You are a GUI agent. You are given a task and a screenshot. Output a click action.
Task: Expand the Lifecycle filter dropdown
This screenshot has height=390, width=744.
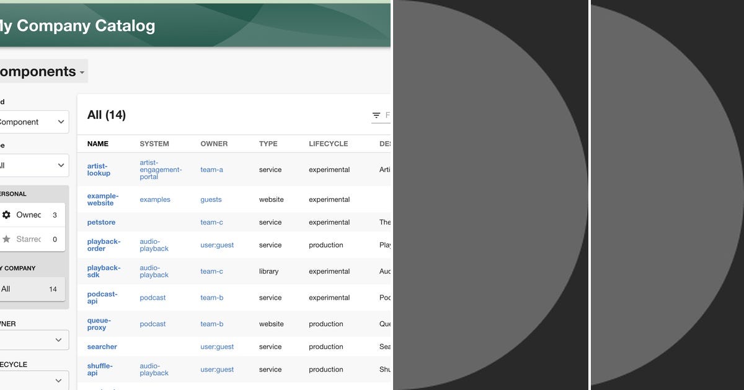(31, 380)
